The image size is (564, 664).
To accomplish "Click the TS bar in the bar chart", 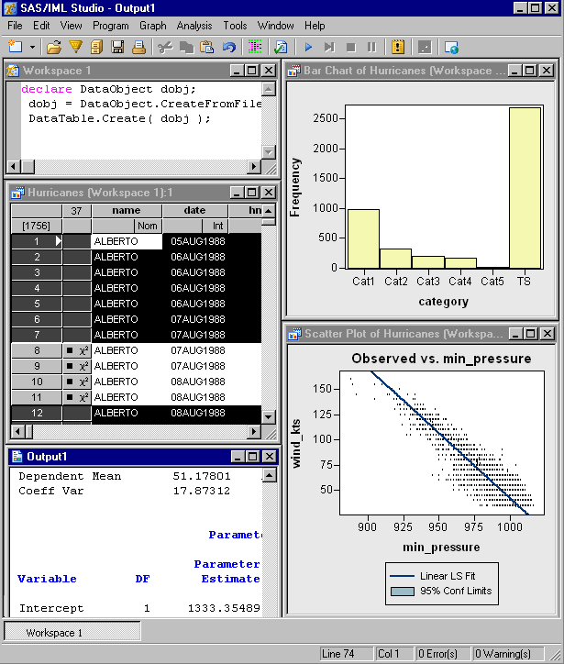I will [x=524, y=188].
